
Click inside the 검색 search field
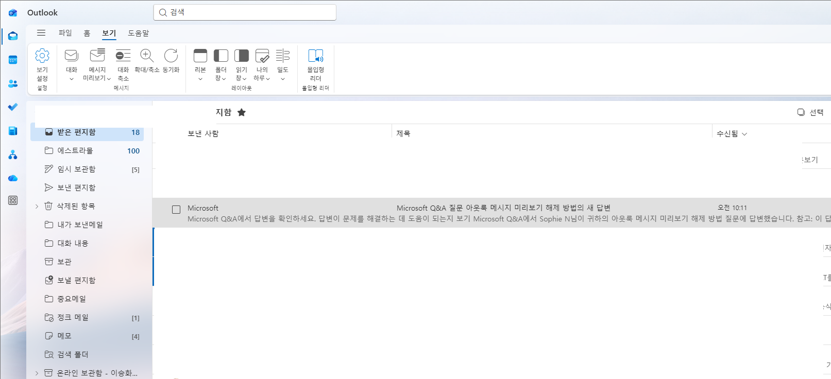point(245,12)
